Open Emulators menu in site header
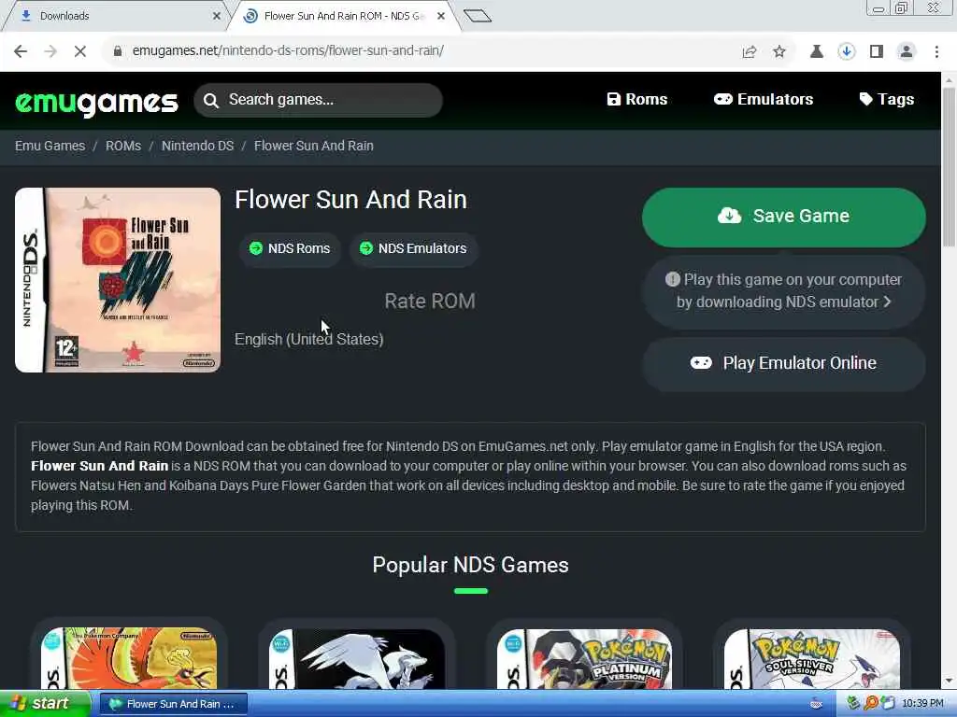This screenshot has width=957, height=717. [x=764, y=99]
